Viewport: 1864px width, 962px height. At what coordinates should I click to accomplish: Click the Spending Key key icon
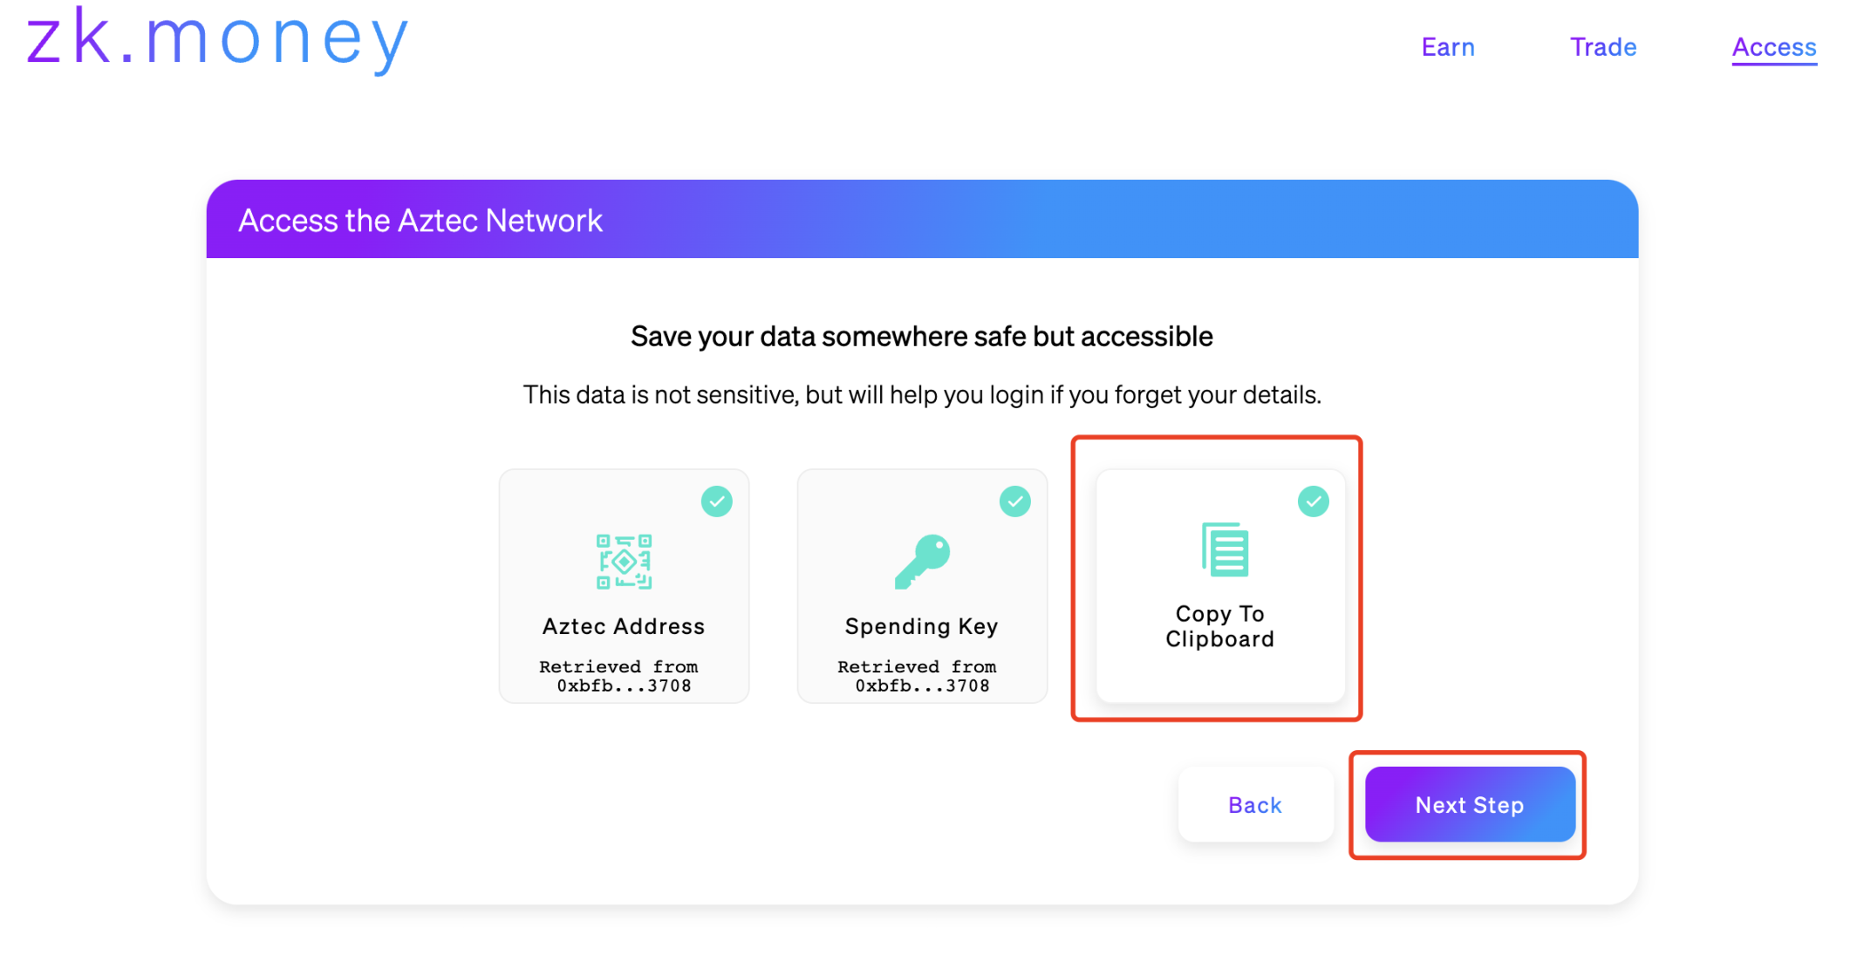[x=922, y=562]
